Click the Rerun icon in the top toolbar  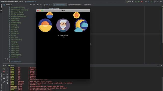tap(136, 2)
